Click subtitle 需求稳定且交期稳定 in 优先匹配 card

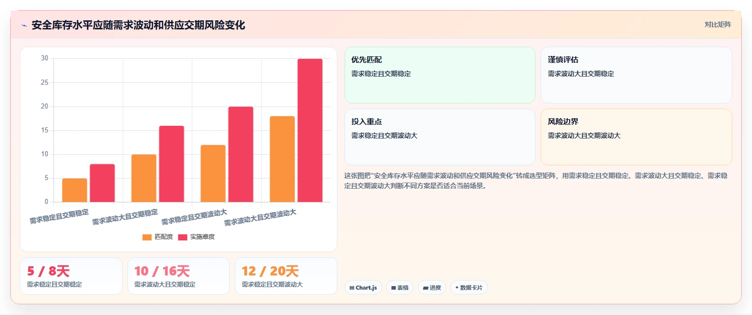coord(381,74)
